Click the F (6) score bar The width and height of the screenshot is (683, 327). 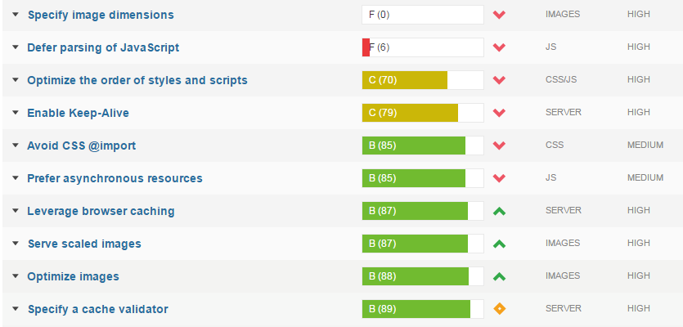coord(423,47)
